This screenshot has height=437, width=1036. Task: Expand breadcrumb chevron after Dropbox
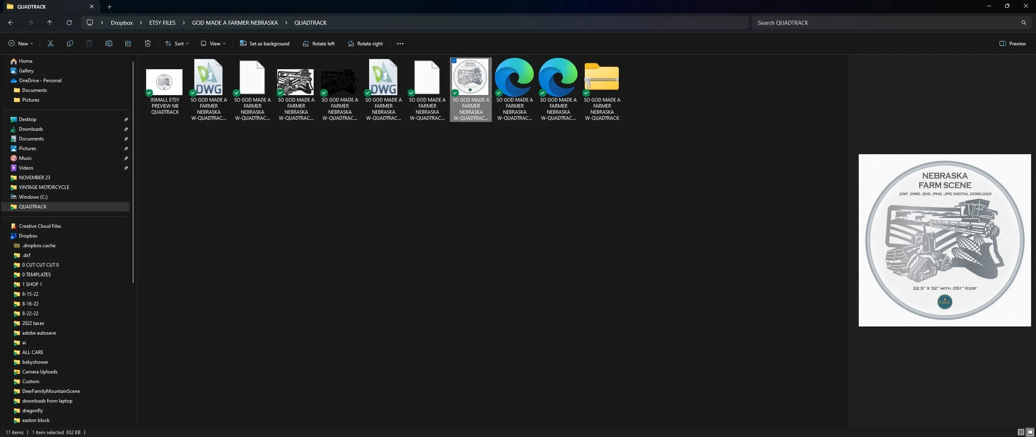[x=141, y=23]
